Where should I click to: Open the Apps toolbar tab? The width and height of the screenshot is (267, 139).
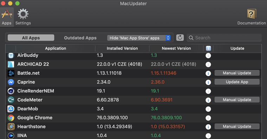[7, 17]
